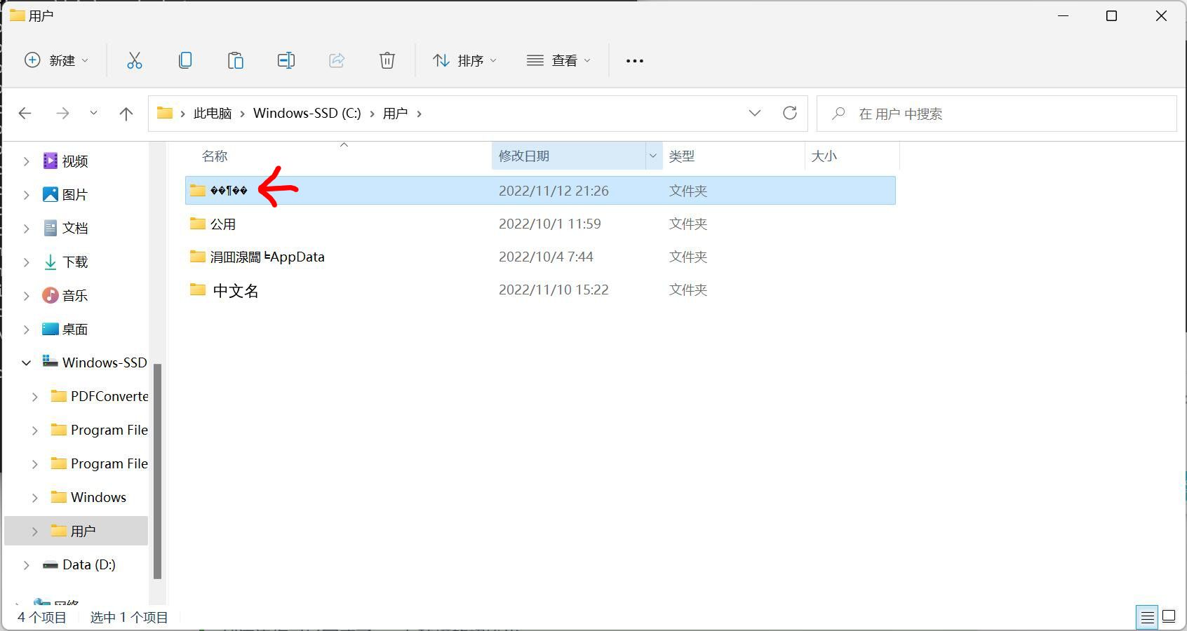Open the three-dots more options menu

(634, 61)
